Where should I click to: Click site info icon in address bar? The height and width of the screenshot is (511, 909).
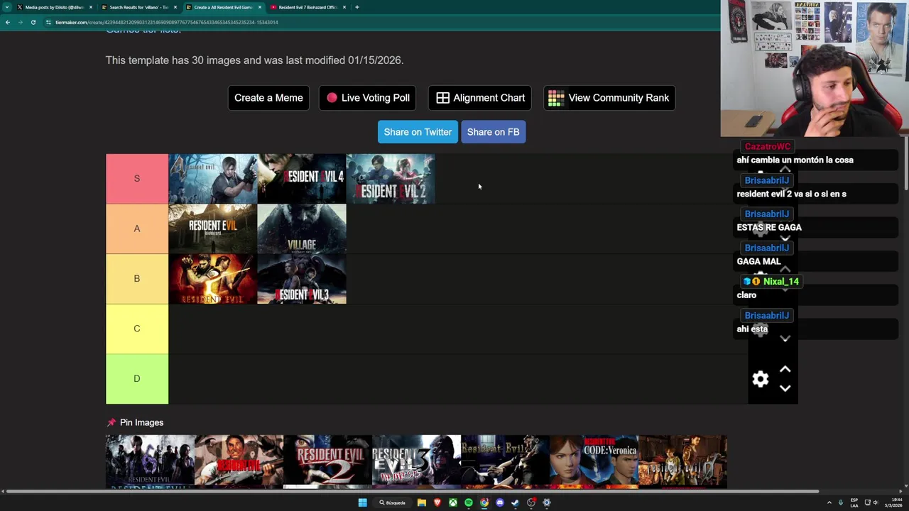click(48, 22)
